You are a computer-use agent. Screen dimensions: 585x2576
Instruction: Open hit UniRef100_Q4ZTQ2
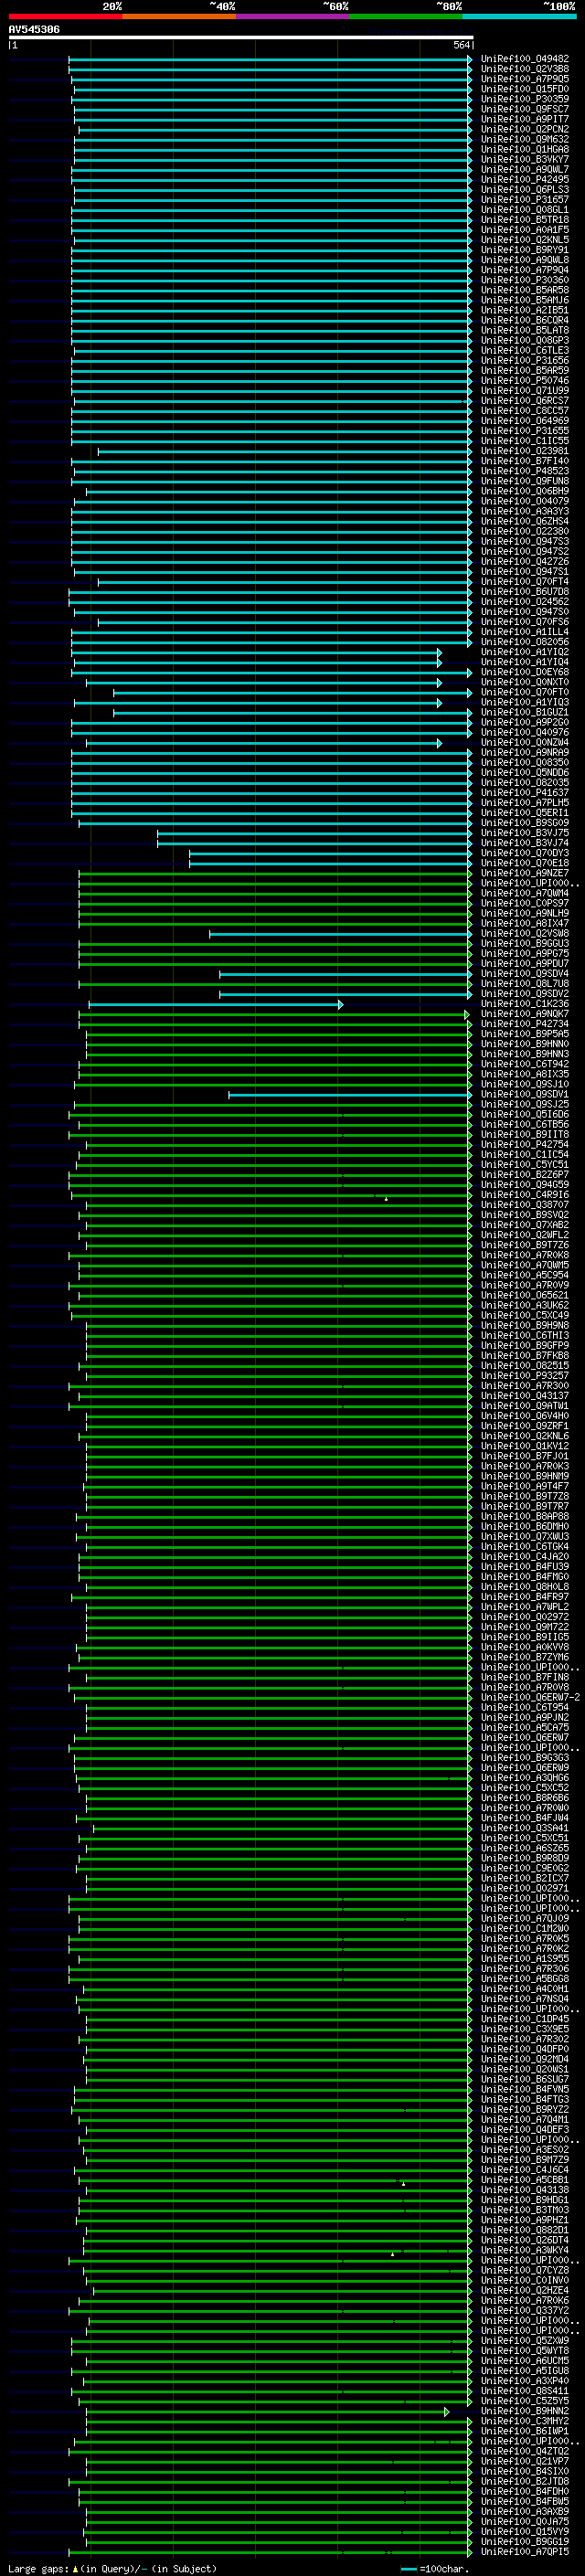click(x=524, y=2452)
